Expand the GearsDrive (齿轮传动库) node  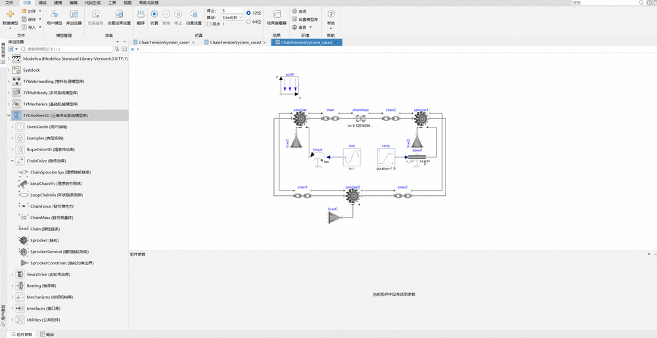pos(12,274)
